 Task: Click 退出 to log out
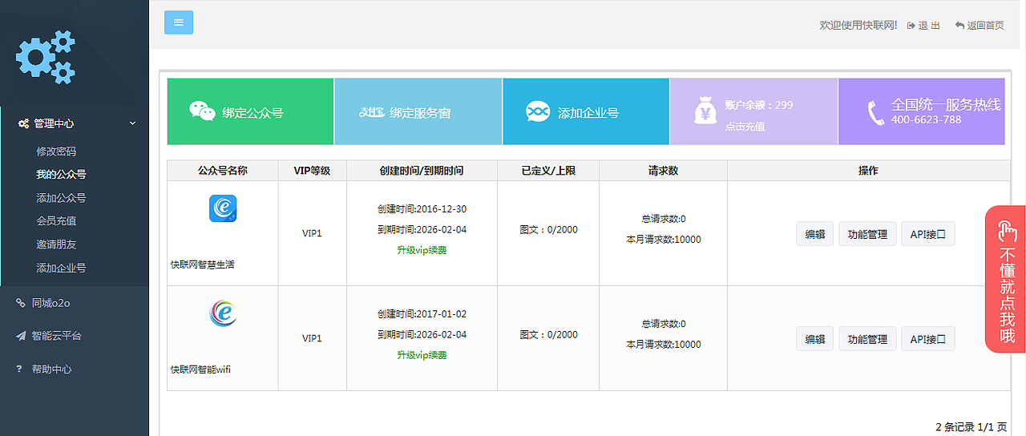[930, 26]
